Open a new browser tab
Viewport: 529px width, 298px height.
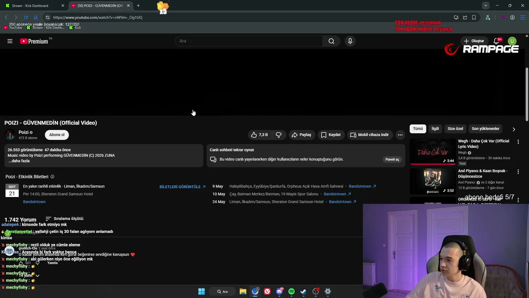coord(138,5)
